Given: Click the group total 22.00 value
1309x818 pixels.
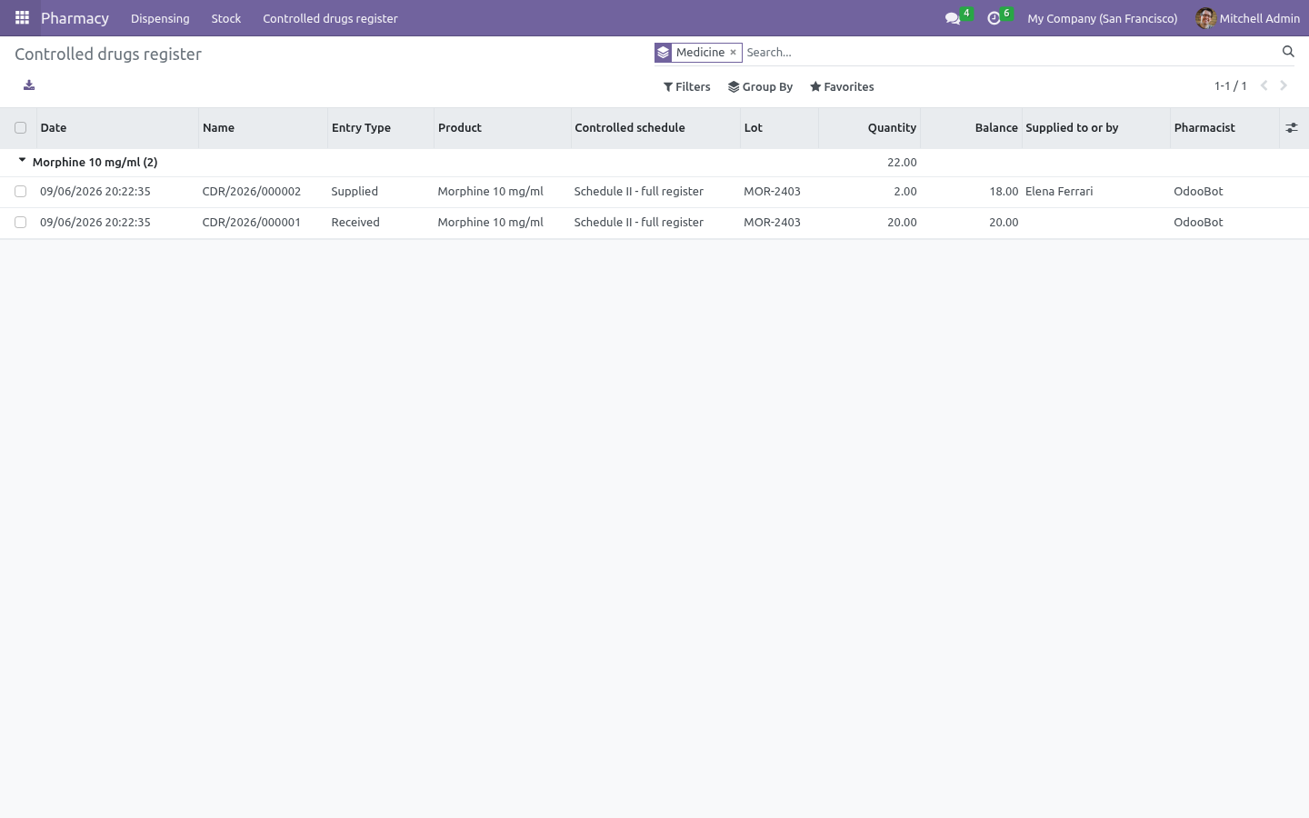Looking at the screenshot, I should coord(902,163).
